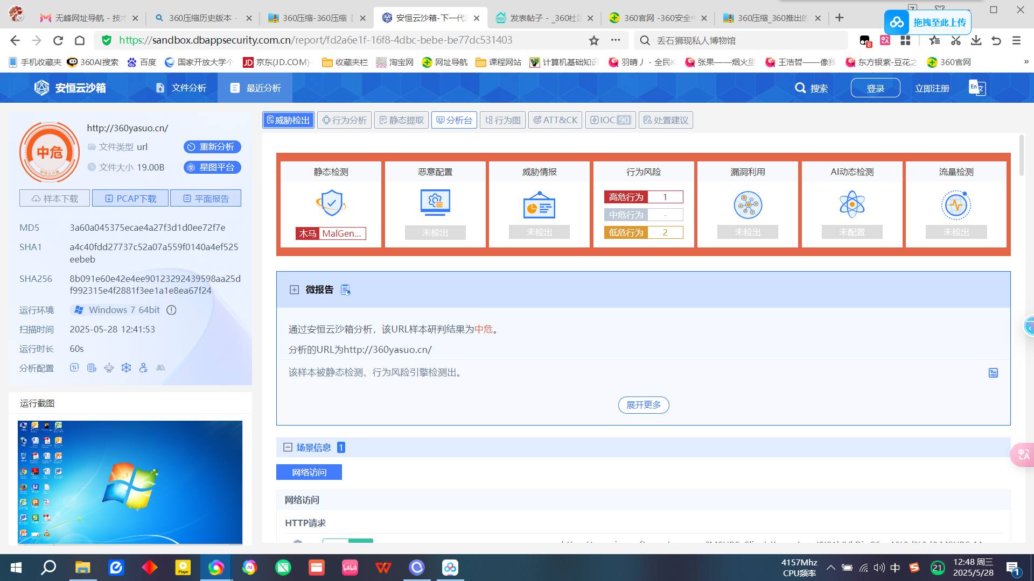Screen dimensions: 1034x581
Task: Switch to 行为分析 tab
Action: coord(344,120)
